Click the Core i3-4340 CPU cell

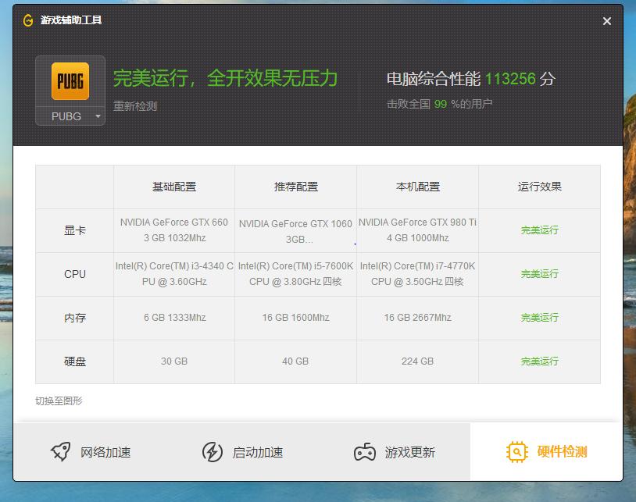click(x=174, y=274)
